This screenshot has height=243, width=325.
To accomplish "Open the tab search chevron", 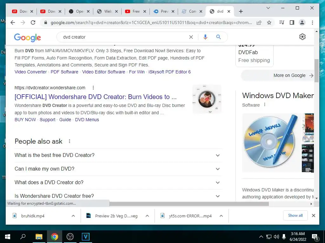I will point(268,8).
